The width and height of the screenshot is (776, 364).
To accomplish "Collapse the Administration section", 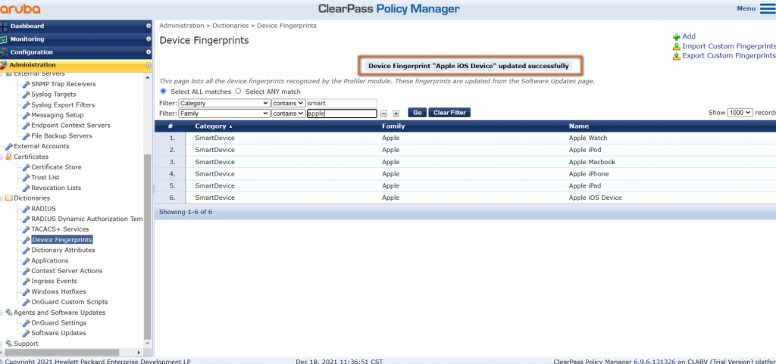I will coord(149,65).
